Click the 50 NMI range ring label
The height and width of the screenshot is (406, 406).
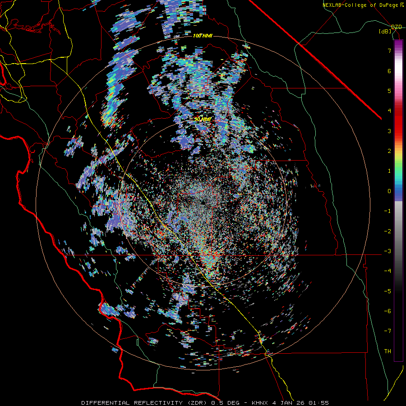click(x=203, y=120)
